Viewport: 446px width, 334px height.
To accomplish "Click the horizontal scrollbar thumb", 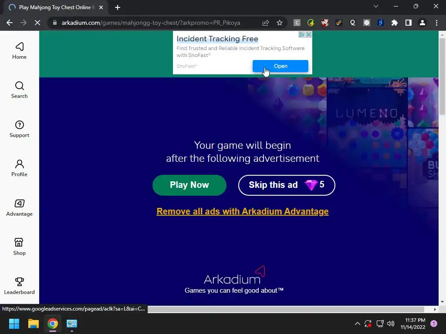I will pos(286,309).
